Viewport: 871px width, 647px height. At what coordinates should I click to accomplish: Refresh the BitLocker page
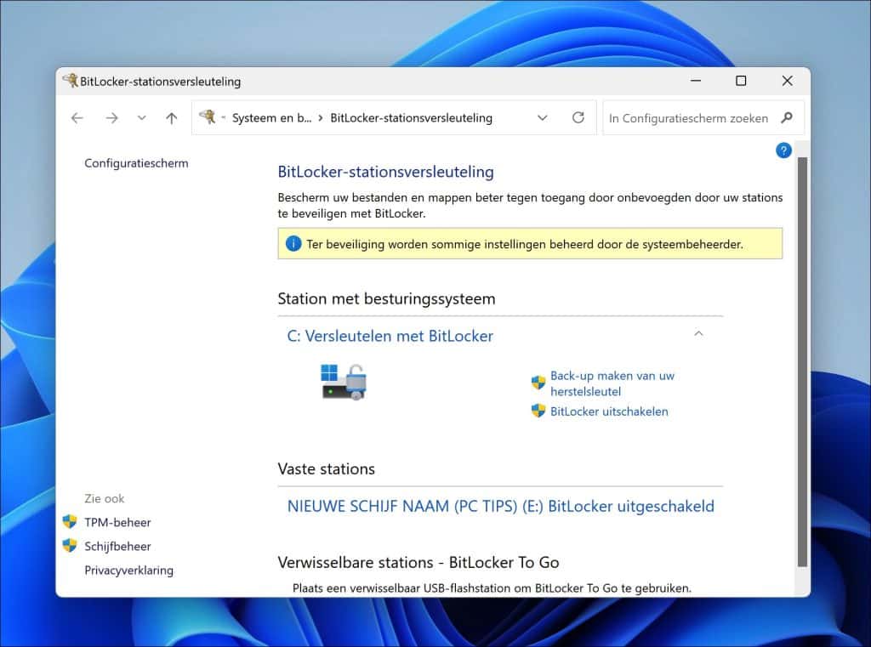[x=578, y=117]
